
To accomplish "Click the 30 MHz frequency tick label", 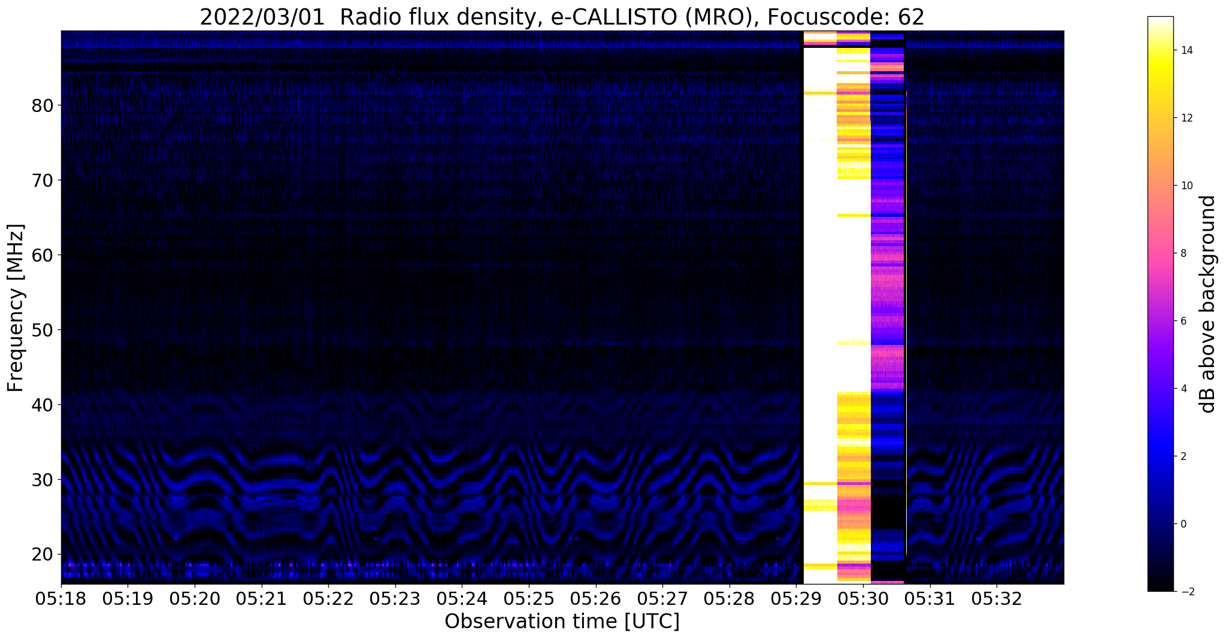I will tap(43, 480).
